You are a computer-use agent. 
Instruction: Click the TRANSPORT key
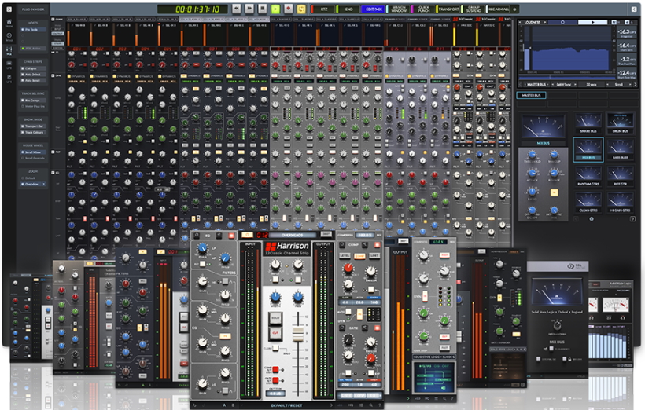click(x=449, y=9)
